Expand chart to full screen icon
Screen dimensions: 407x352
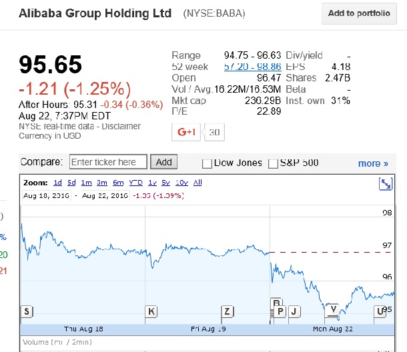coord(386,184)
